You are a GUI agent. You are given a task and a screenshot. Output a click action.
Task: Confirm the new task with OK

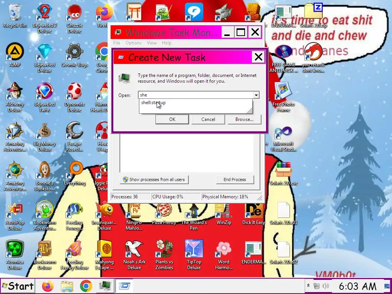[172, 119]
